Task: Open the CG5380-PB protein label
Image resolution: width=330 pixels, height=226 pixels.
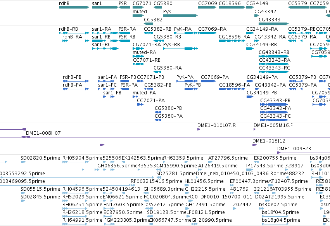Action: point(168,108)
